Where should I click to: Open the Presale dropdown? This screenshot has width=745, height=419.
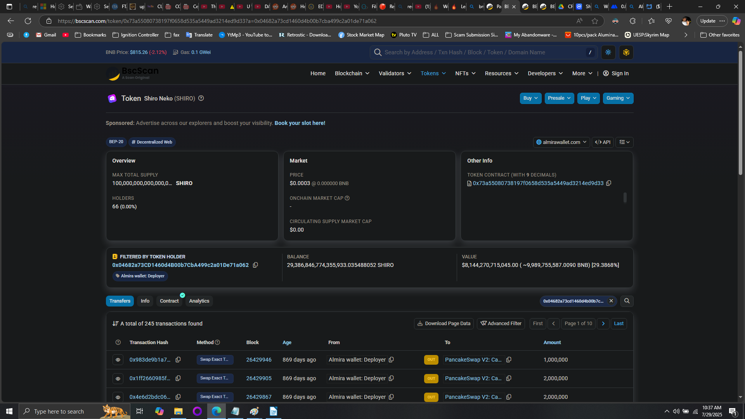559,98
